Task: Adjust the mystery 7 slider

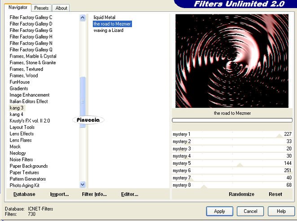Action: 232,178
